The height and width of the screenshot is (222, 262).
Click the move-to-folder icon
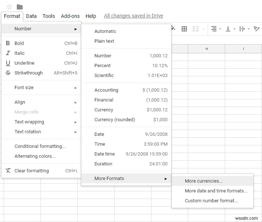(x=20, y=7)
